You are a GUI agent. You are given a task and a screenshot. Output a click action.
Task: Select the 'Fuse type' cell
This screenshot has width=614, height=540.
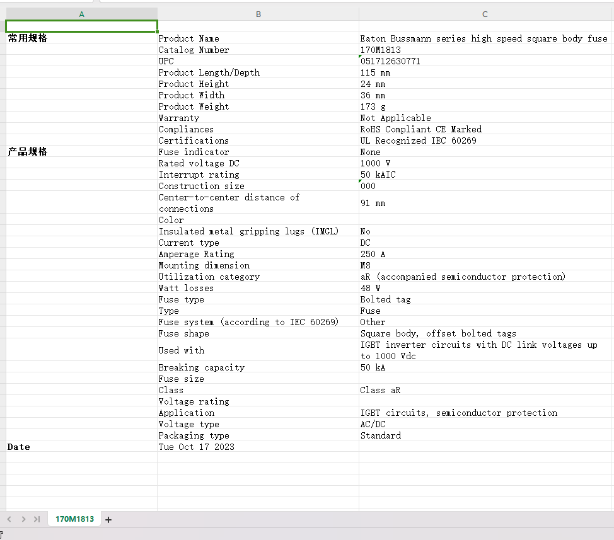(258, 299)
